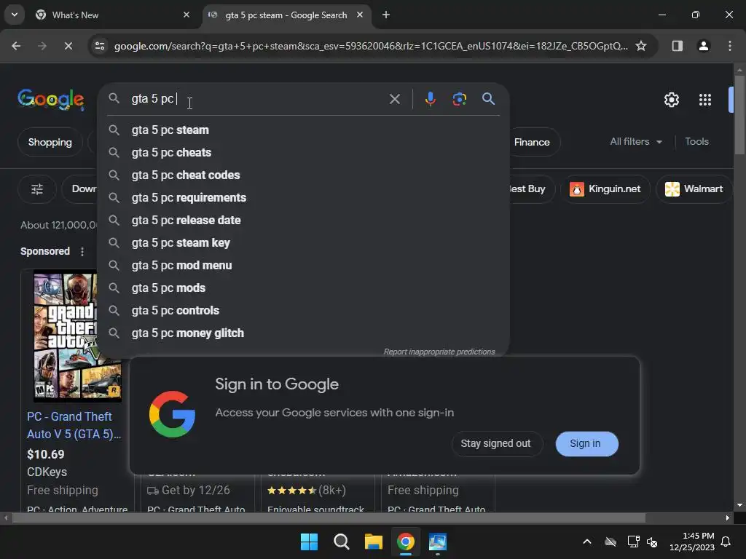Open Google Lens image search icon
The image size is (746, 559).
tap(459, 99)
